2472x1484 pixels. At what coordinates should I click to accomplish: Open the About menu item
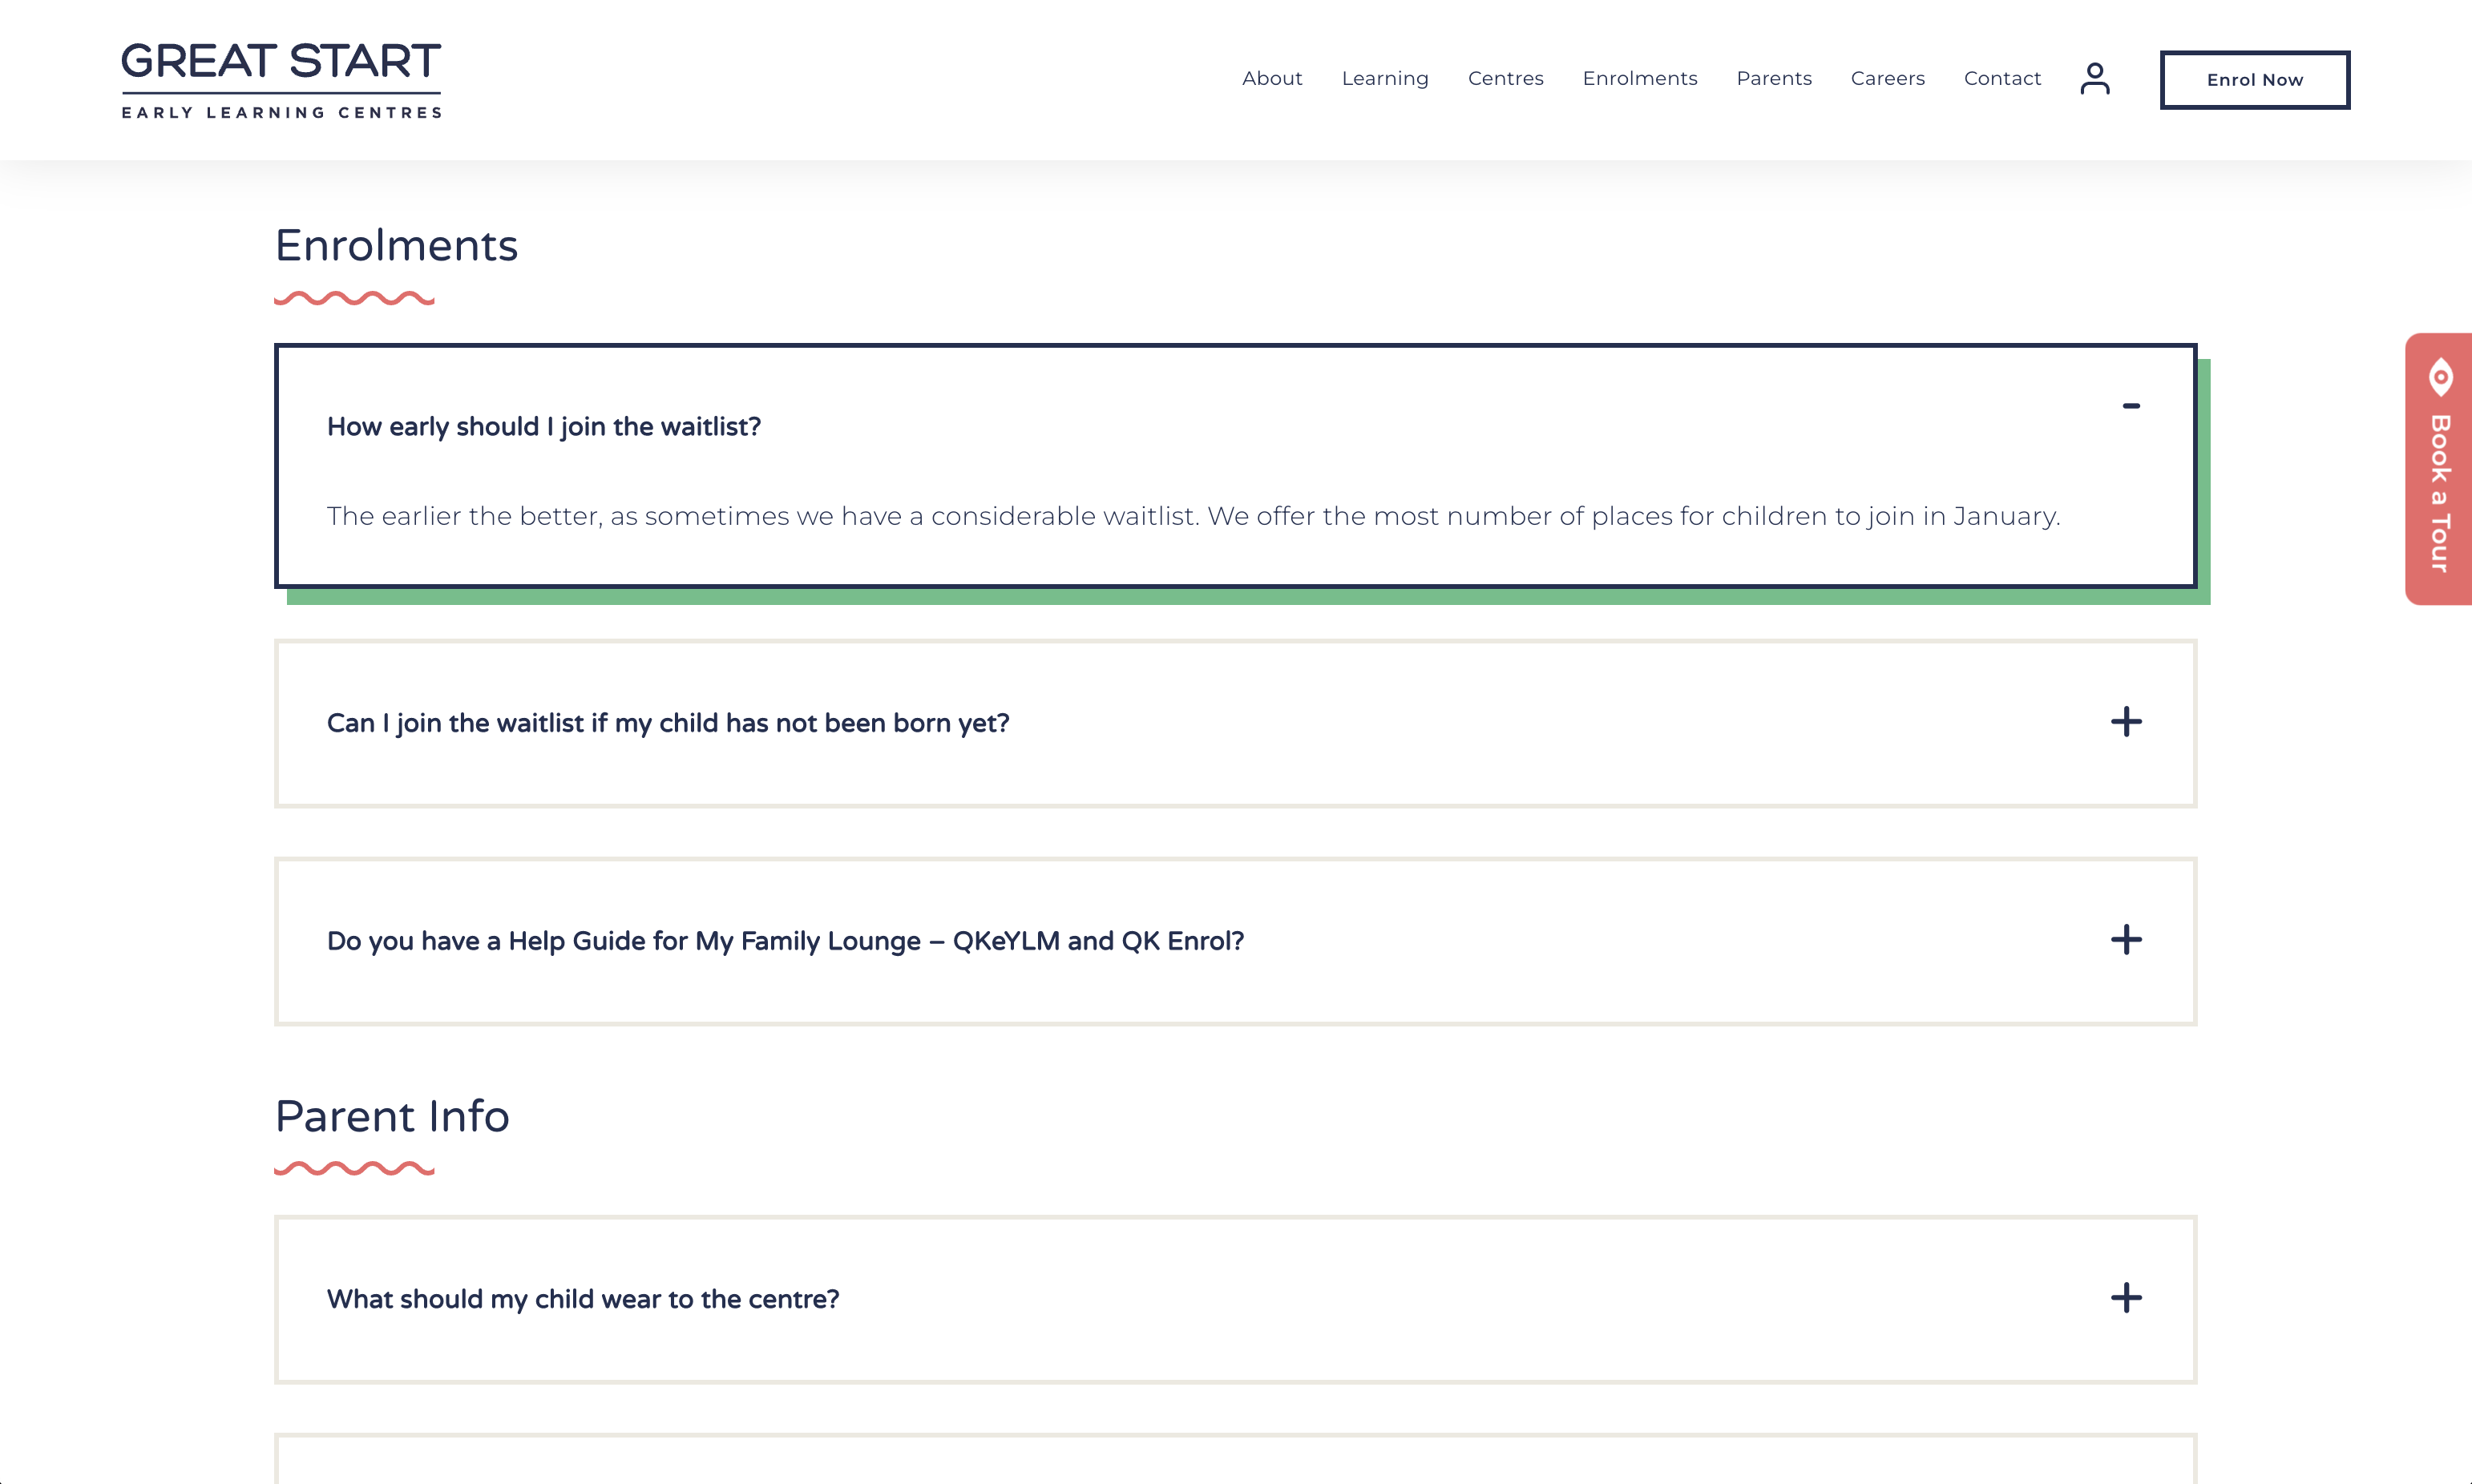pos(1271,78)
